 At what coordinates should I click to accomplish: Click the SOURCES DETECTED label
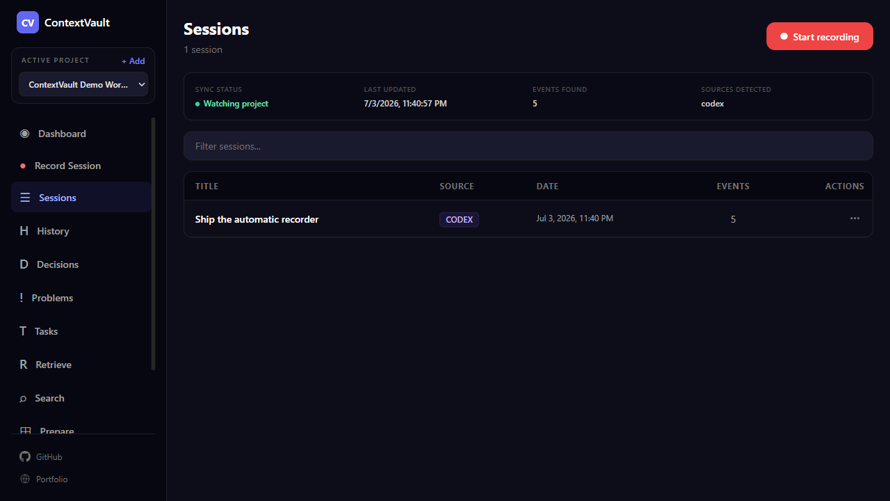tap(736, 90)
